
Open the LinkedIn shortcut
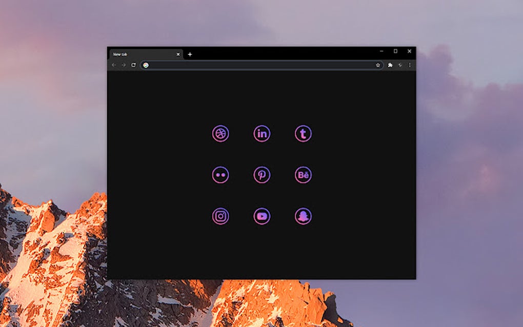coord(261,134)
